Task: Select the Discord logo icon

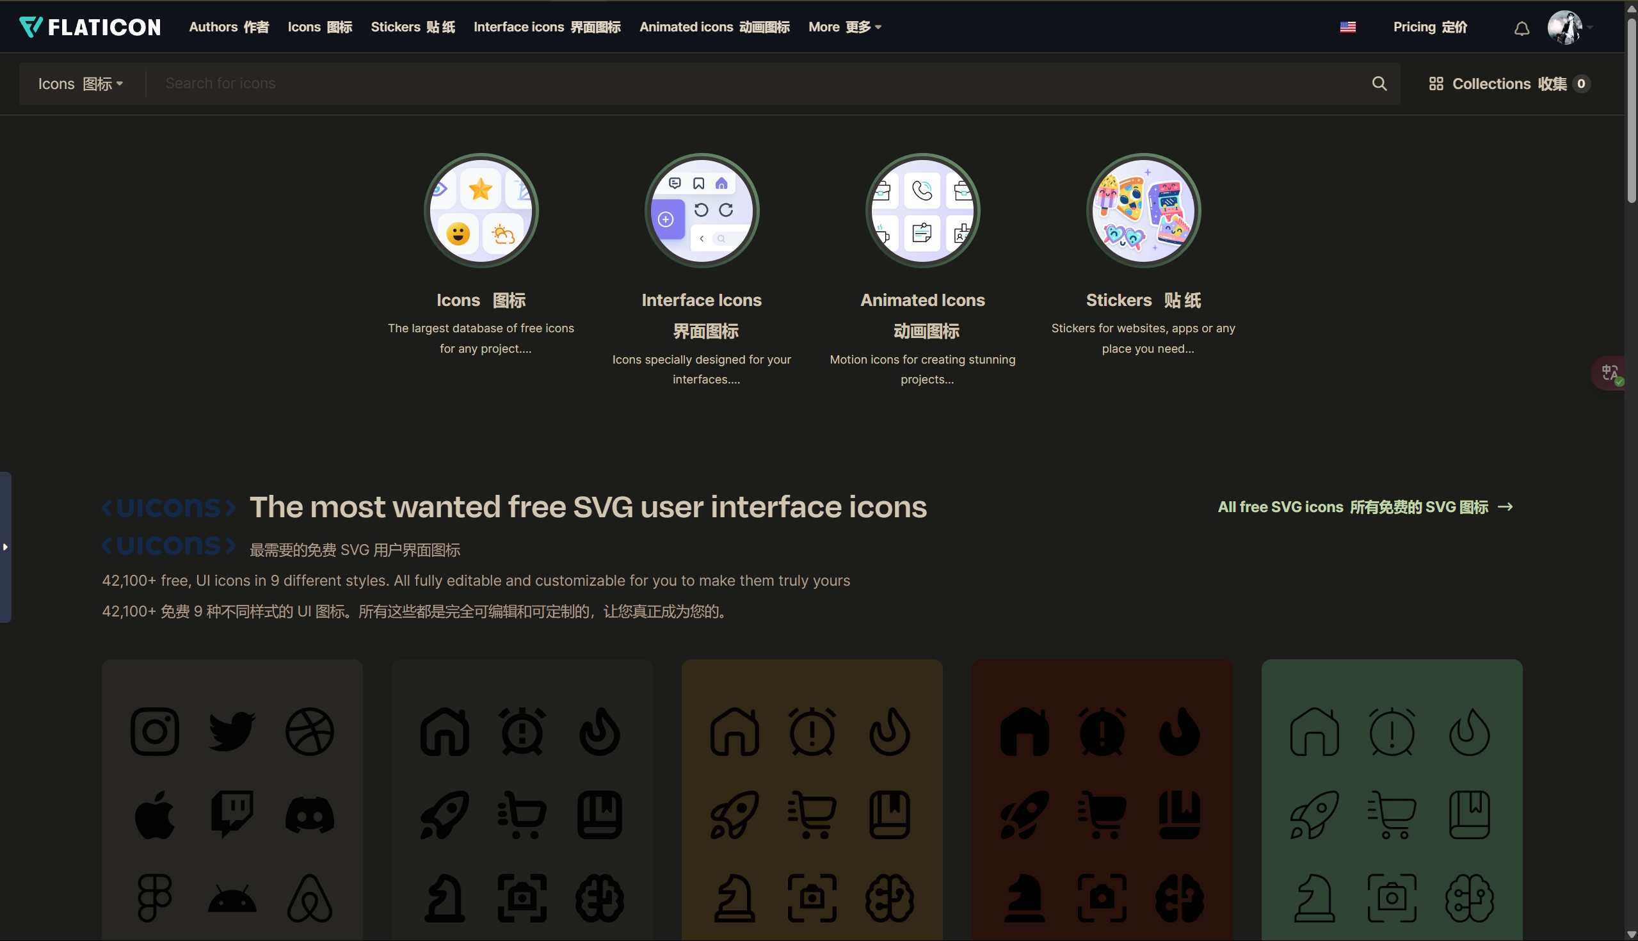Action: tap(310, 815)
